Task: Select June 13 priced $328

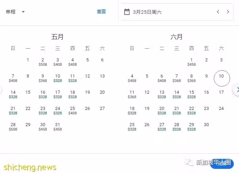Action: coord(162,94)
